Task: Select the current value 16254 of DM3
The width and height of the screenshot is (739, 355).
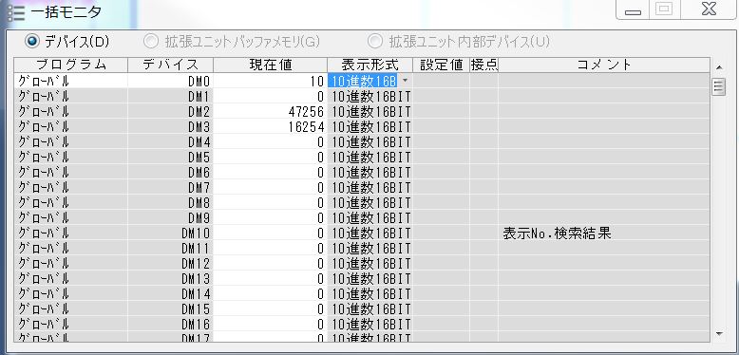Action: point(271,126)
